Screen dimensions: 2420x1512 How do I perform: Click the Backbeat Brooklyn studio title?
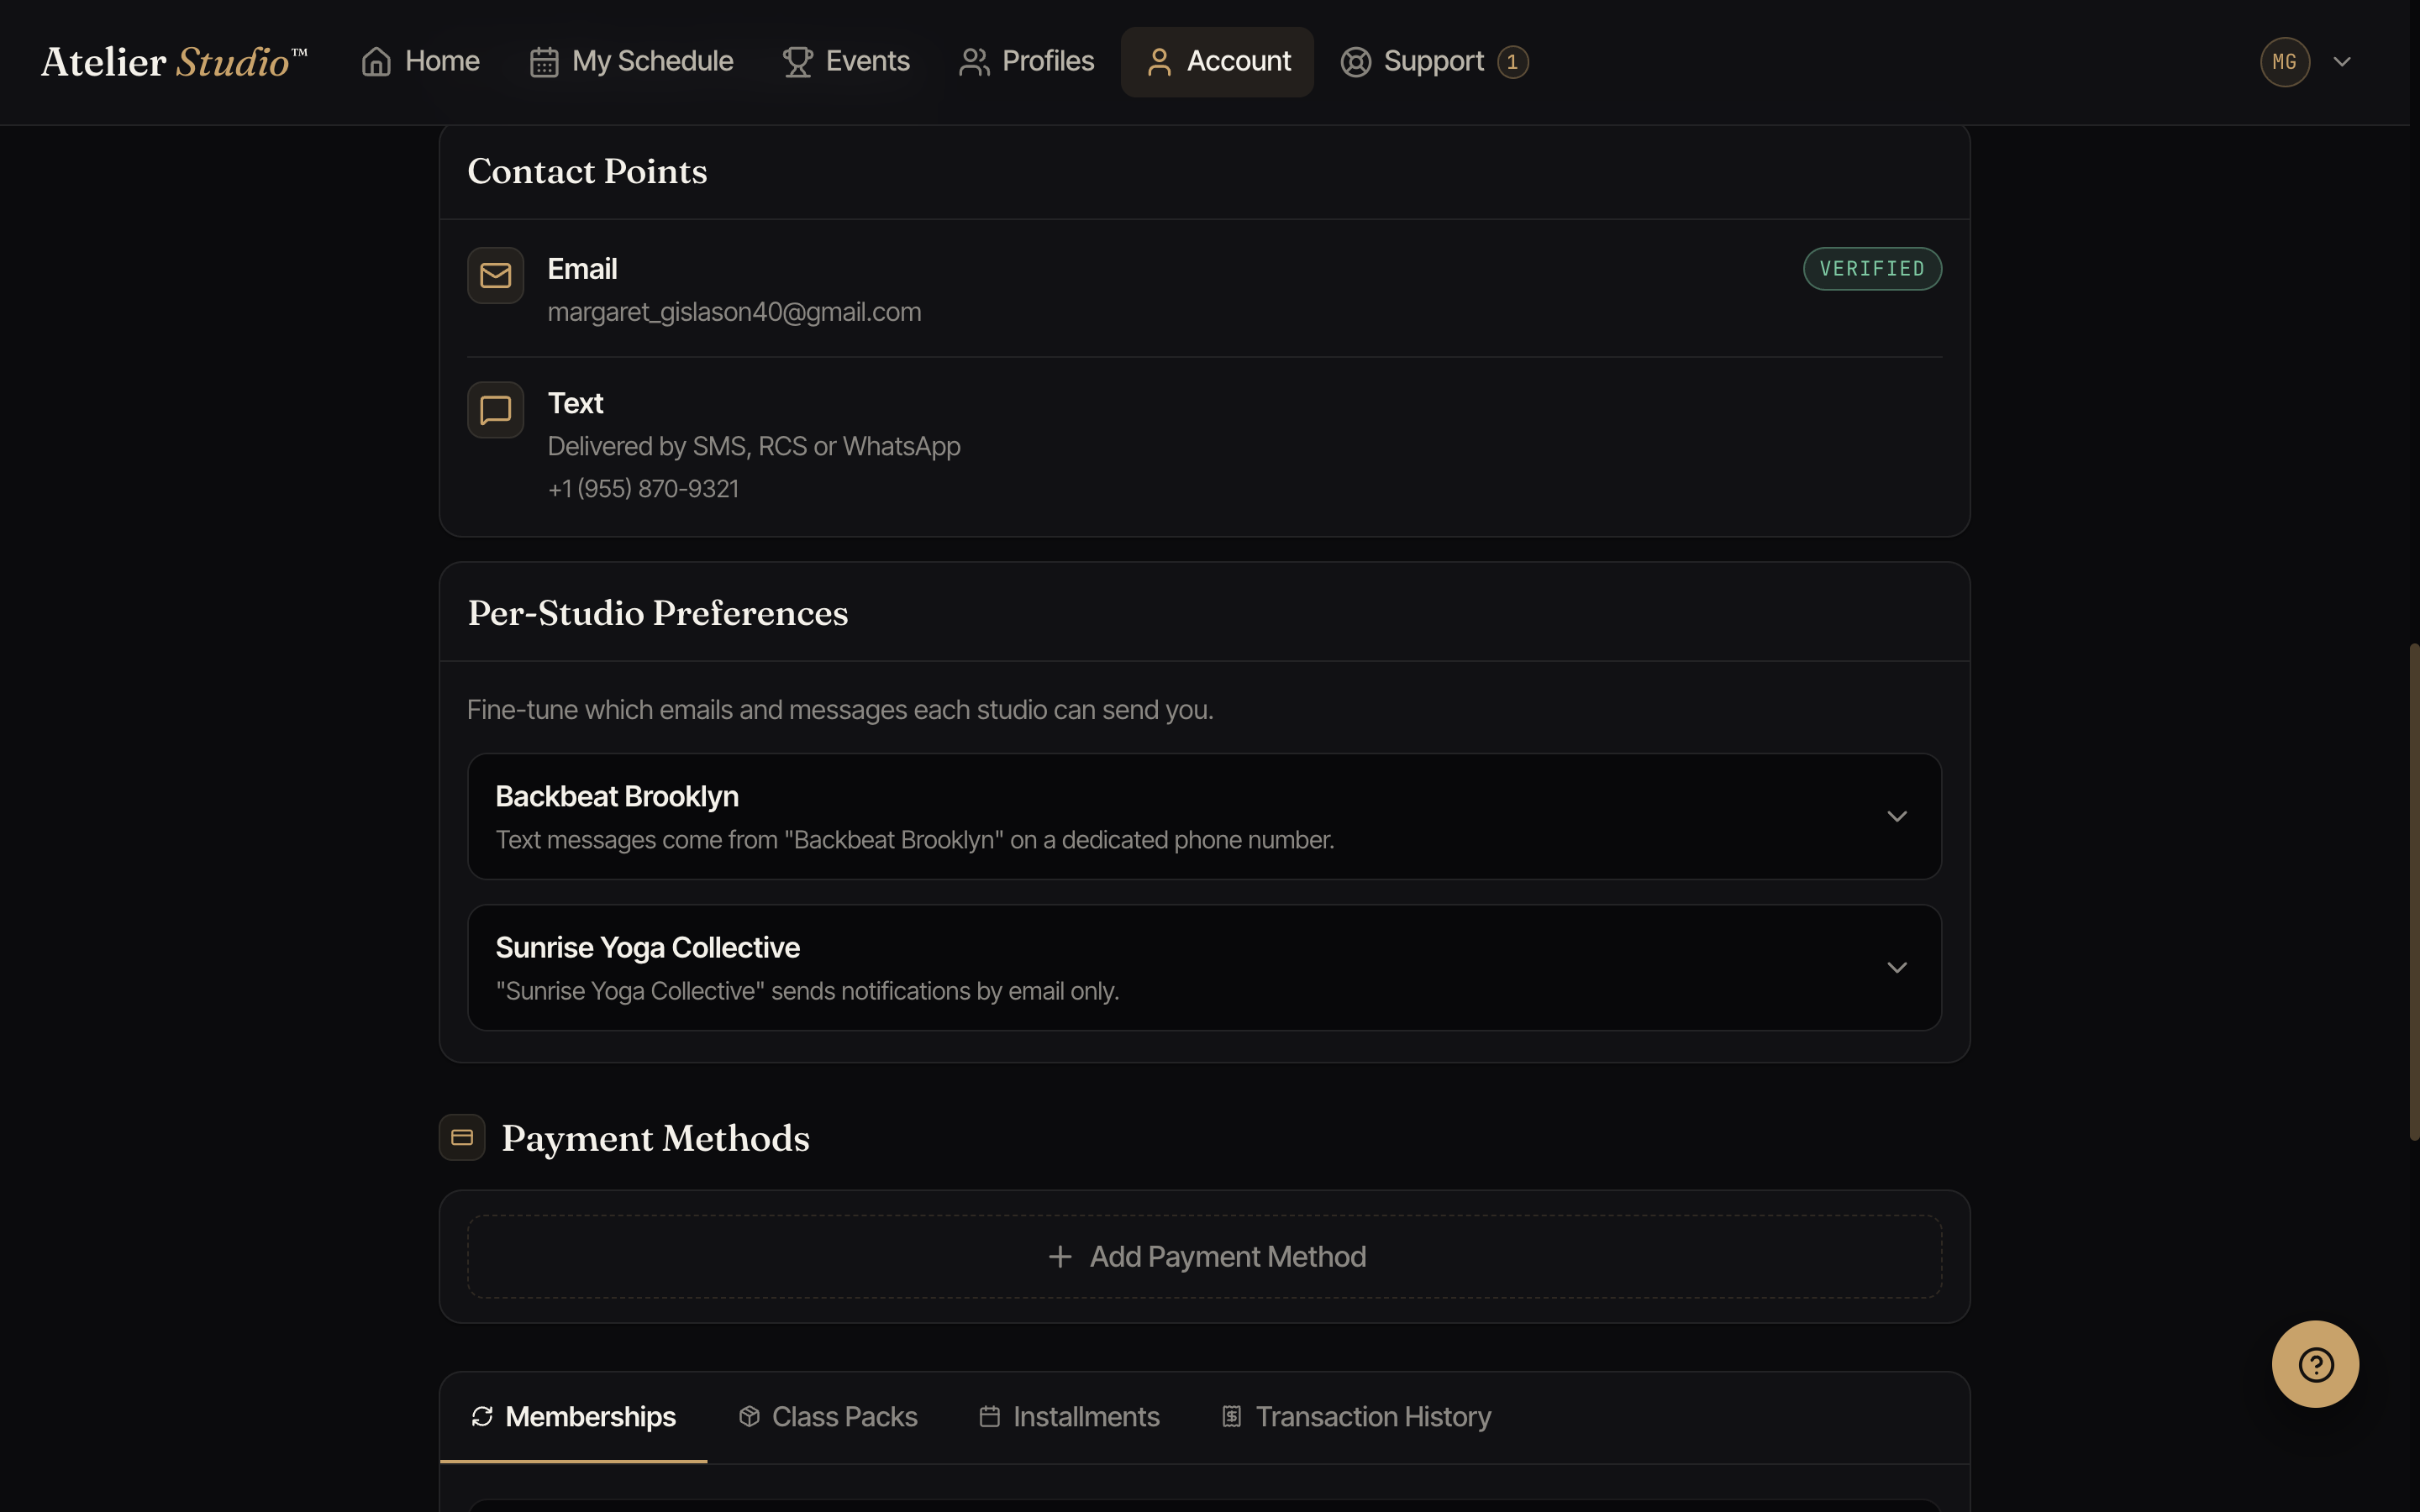(x=617, y=797)
